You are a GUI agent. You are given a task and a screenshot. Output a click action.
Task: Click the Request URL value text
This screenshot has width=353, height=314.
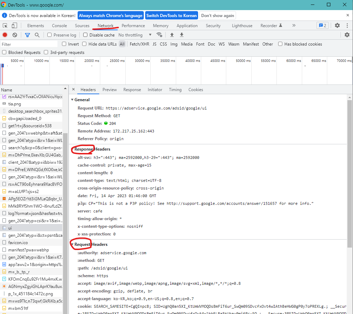click(x=156, y=108)
